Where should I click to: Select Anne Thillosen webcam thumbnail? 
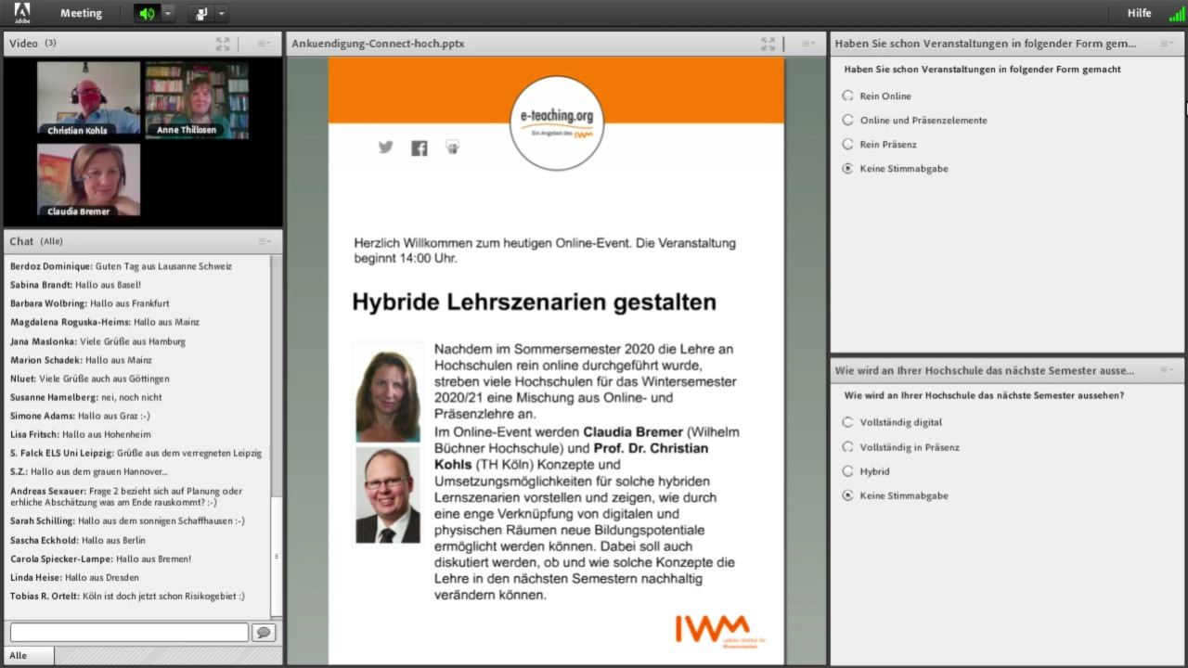click(197, 99)
